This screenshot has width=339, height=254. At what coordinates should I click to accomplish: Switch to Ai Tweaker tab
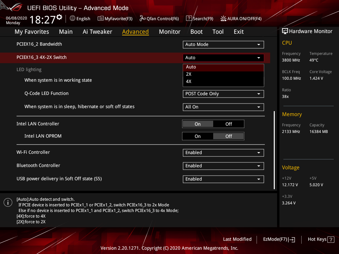coord(97,32)
